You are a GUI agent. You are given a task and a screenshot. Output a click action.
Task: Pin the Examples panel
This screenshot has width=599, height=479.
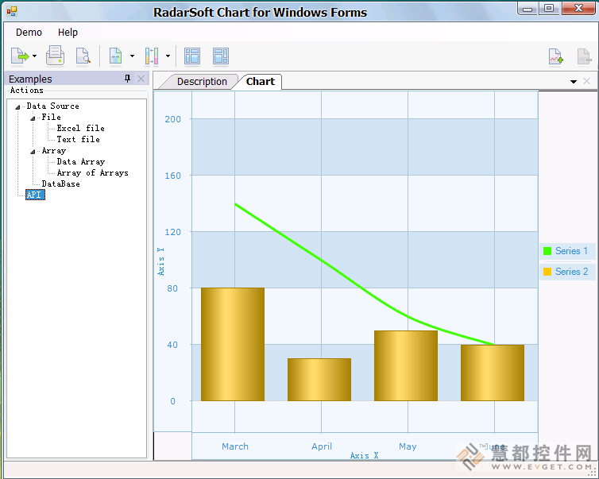pos(128,79)
